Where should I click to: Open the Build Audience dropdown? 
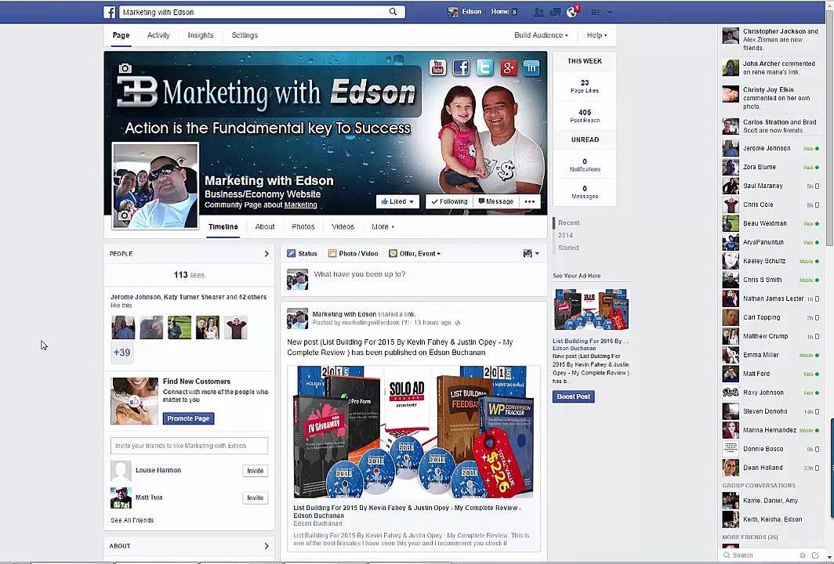[x=541, y=35]
